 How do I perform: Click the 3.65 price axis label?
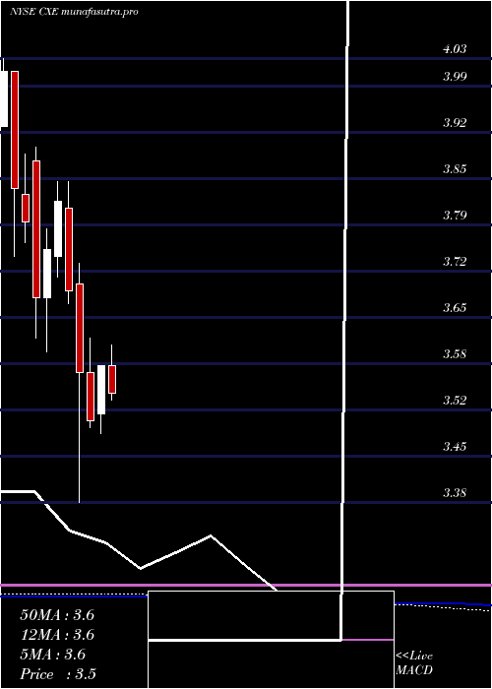[x=455, y=307]
